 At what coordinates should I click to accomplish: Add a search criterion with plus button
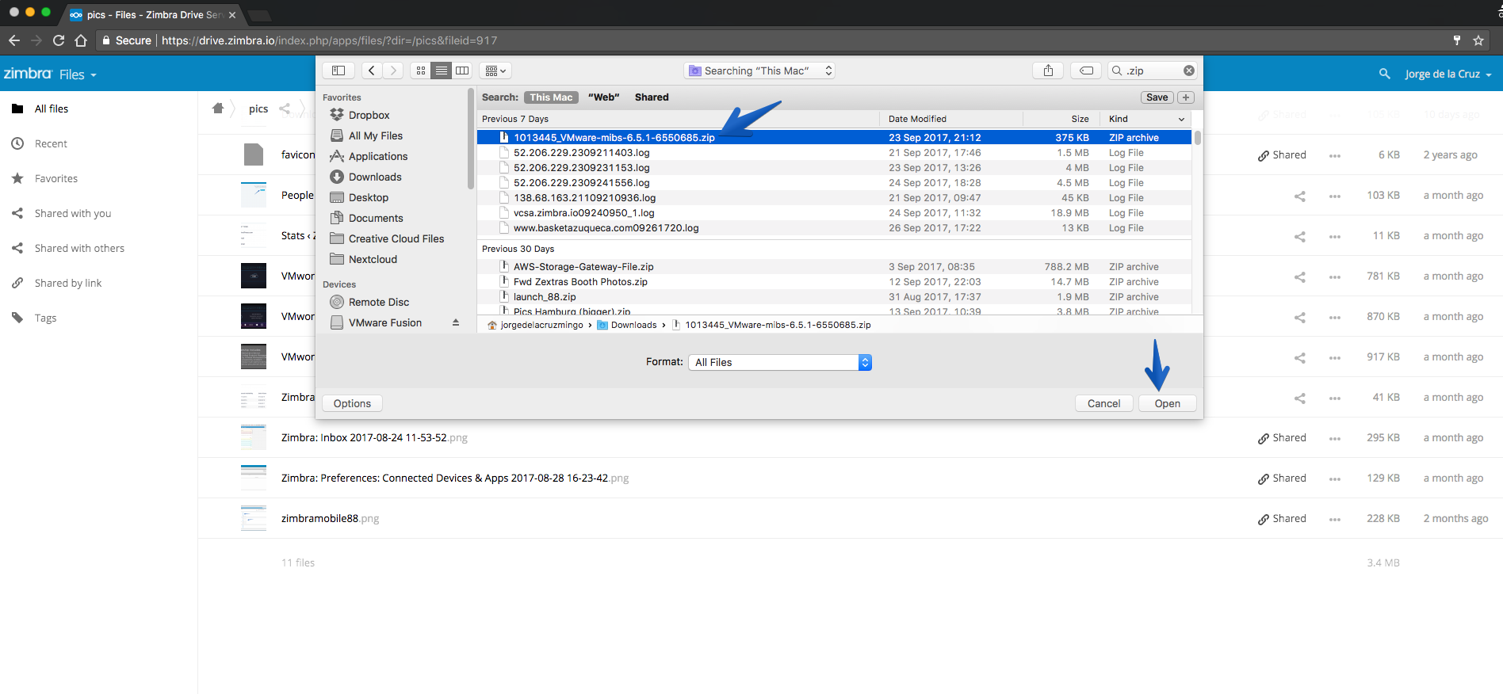[x=1186, y=97]
